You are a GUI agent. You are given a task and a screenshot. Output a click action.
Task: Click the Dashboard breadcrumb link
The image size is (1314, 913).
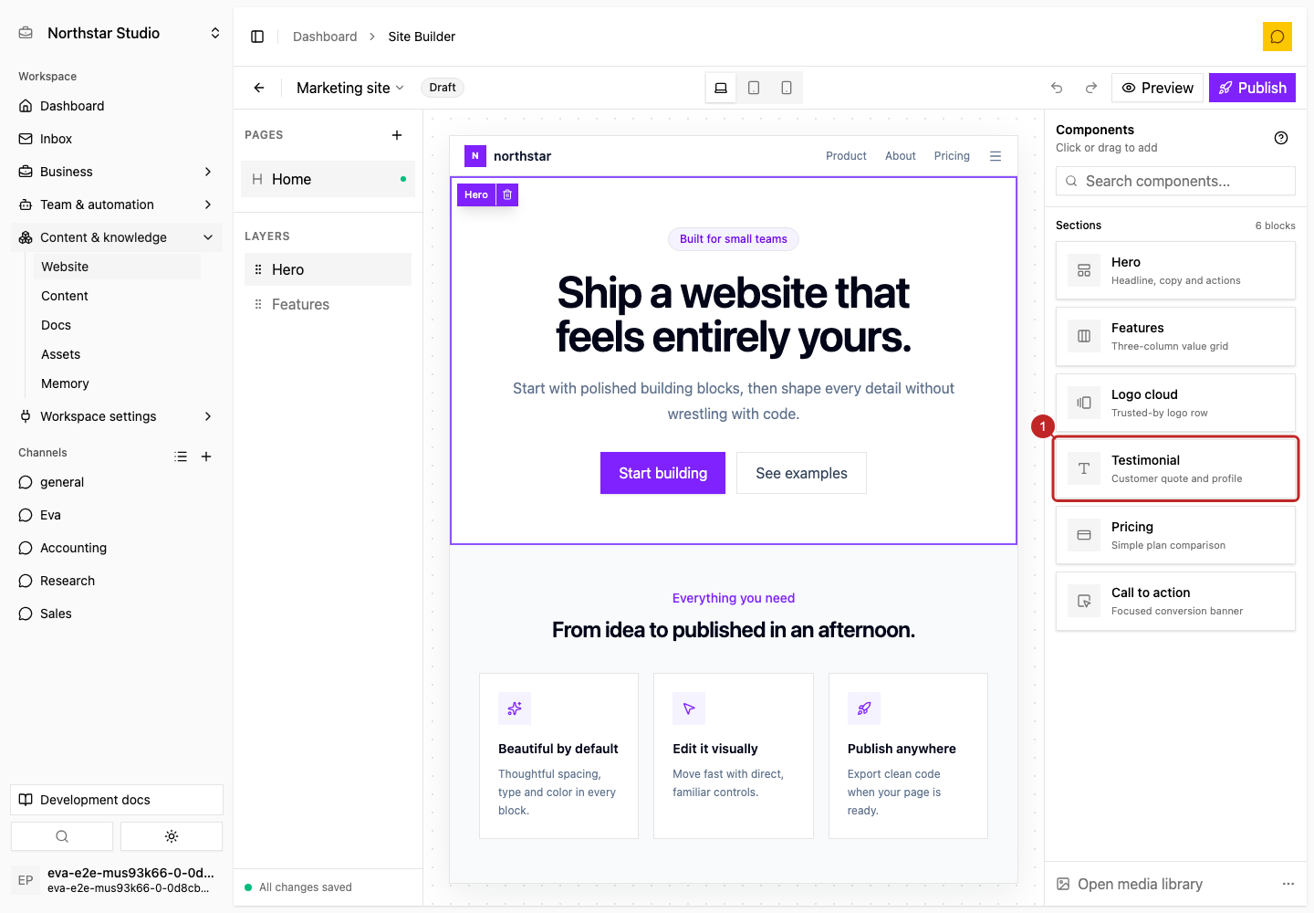click(325, 37)
